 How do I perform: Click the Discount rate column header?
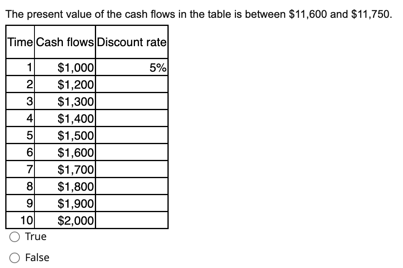[132, 42]
